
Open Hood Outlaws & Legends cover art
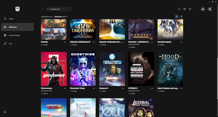tap(170, 69)
